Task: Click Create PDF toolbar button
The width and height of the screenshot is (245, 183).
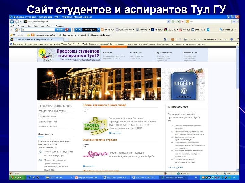Action: tap(108, 29)
